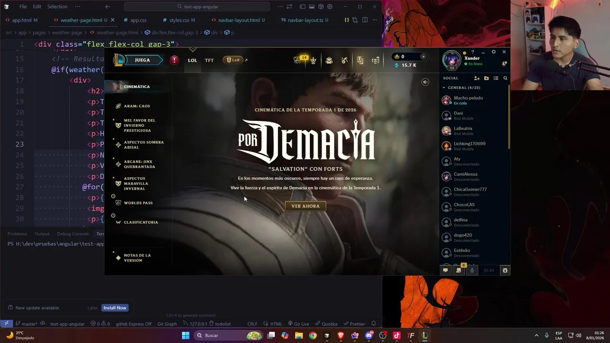
Task: Open LoL client settings gear icon
Action: (493, 52)
